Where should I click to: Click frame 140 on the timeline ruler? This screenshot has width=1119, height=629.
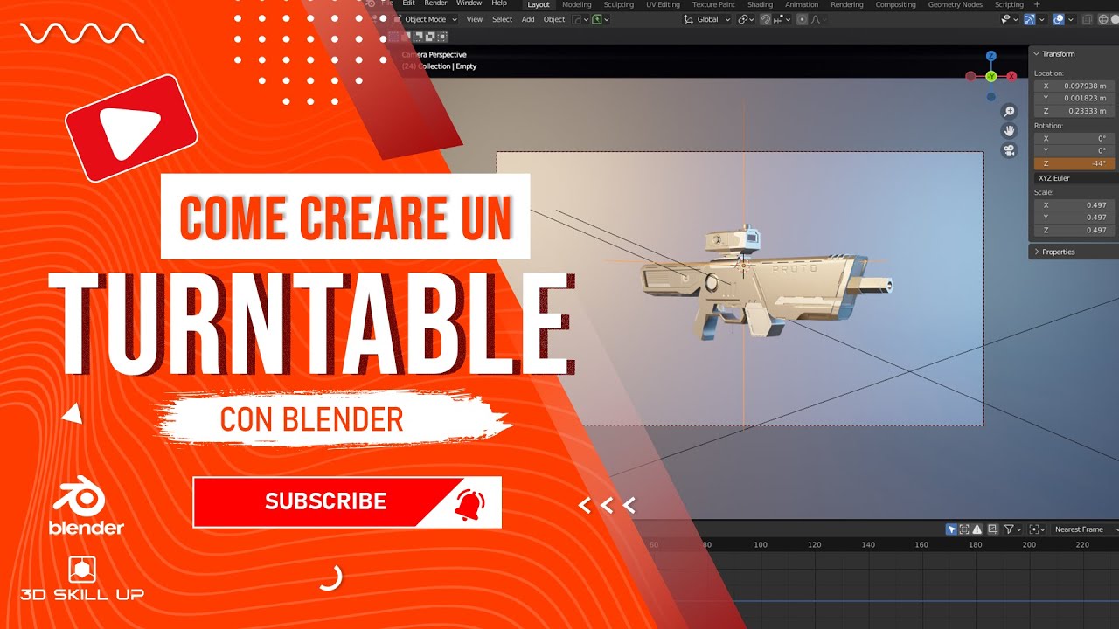(x=868, y=544)
